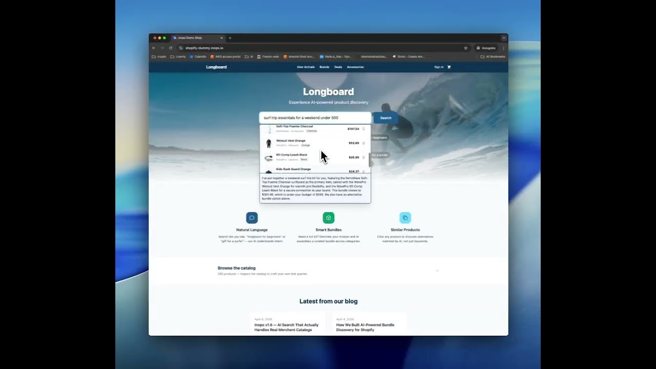Click the results dropdown scrollbar

tap(370, 160)
